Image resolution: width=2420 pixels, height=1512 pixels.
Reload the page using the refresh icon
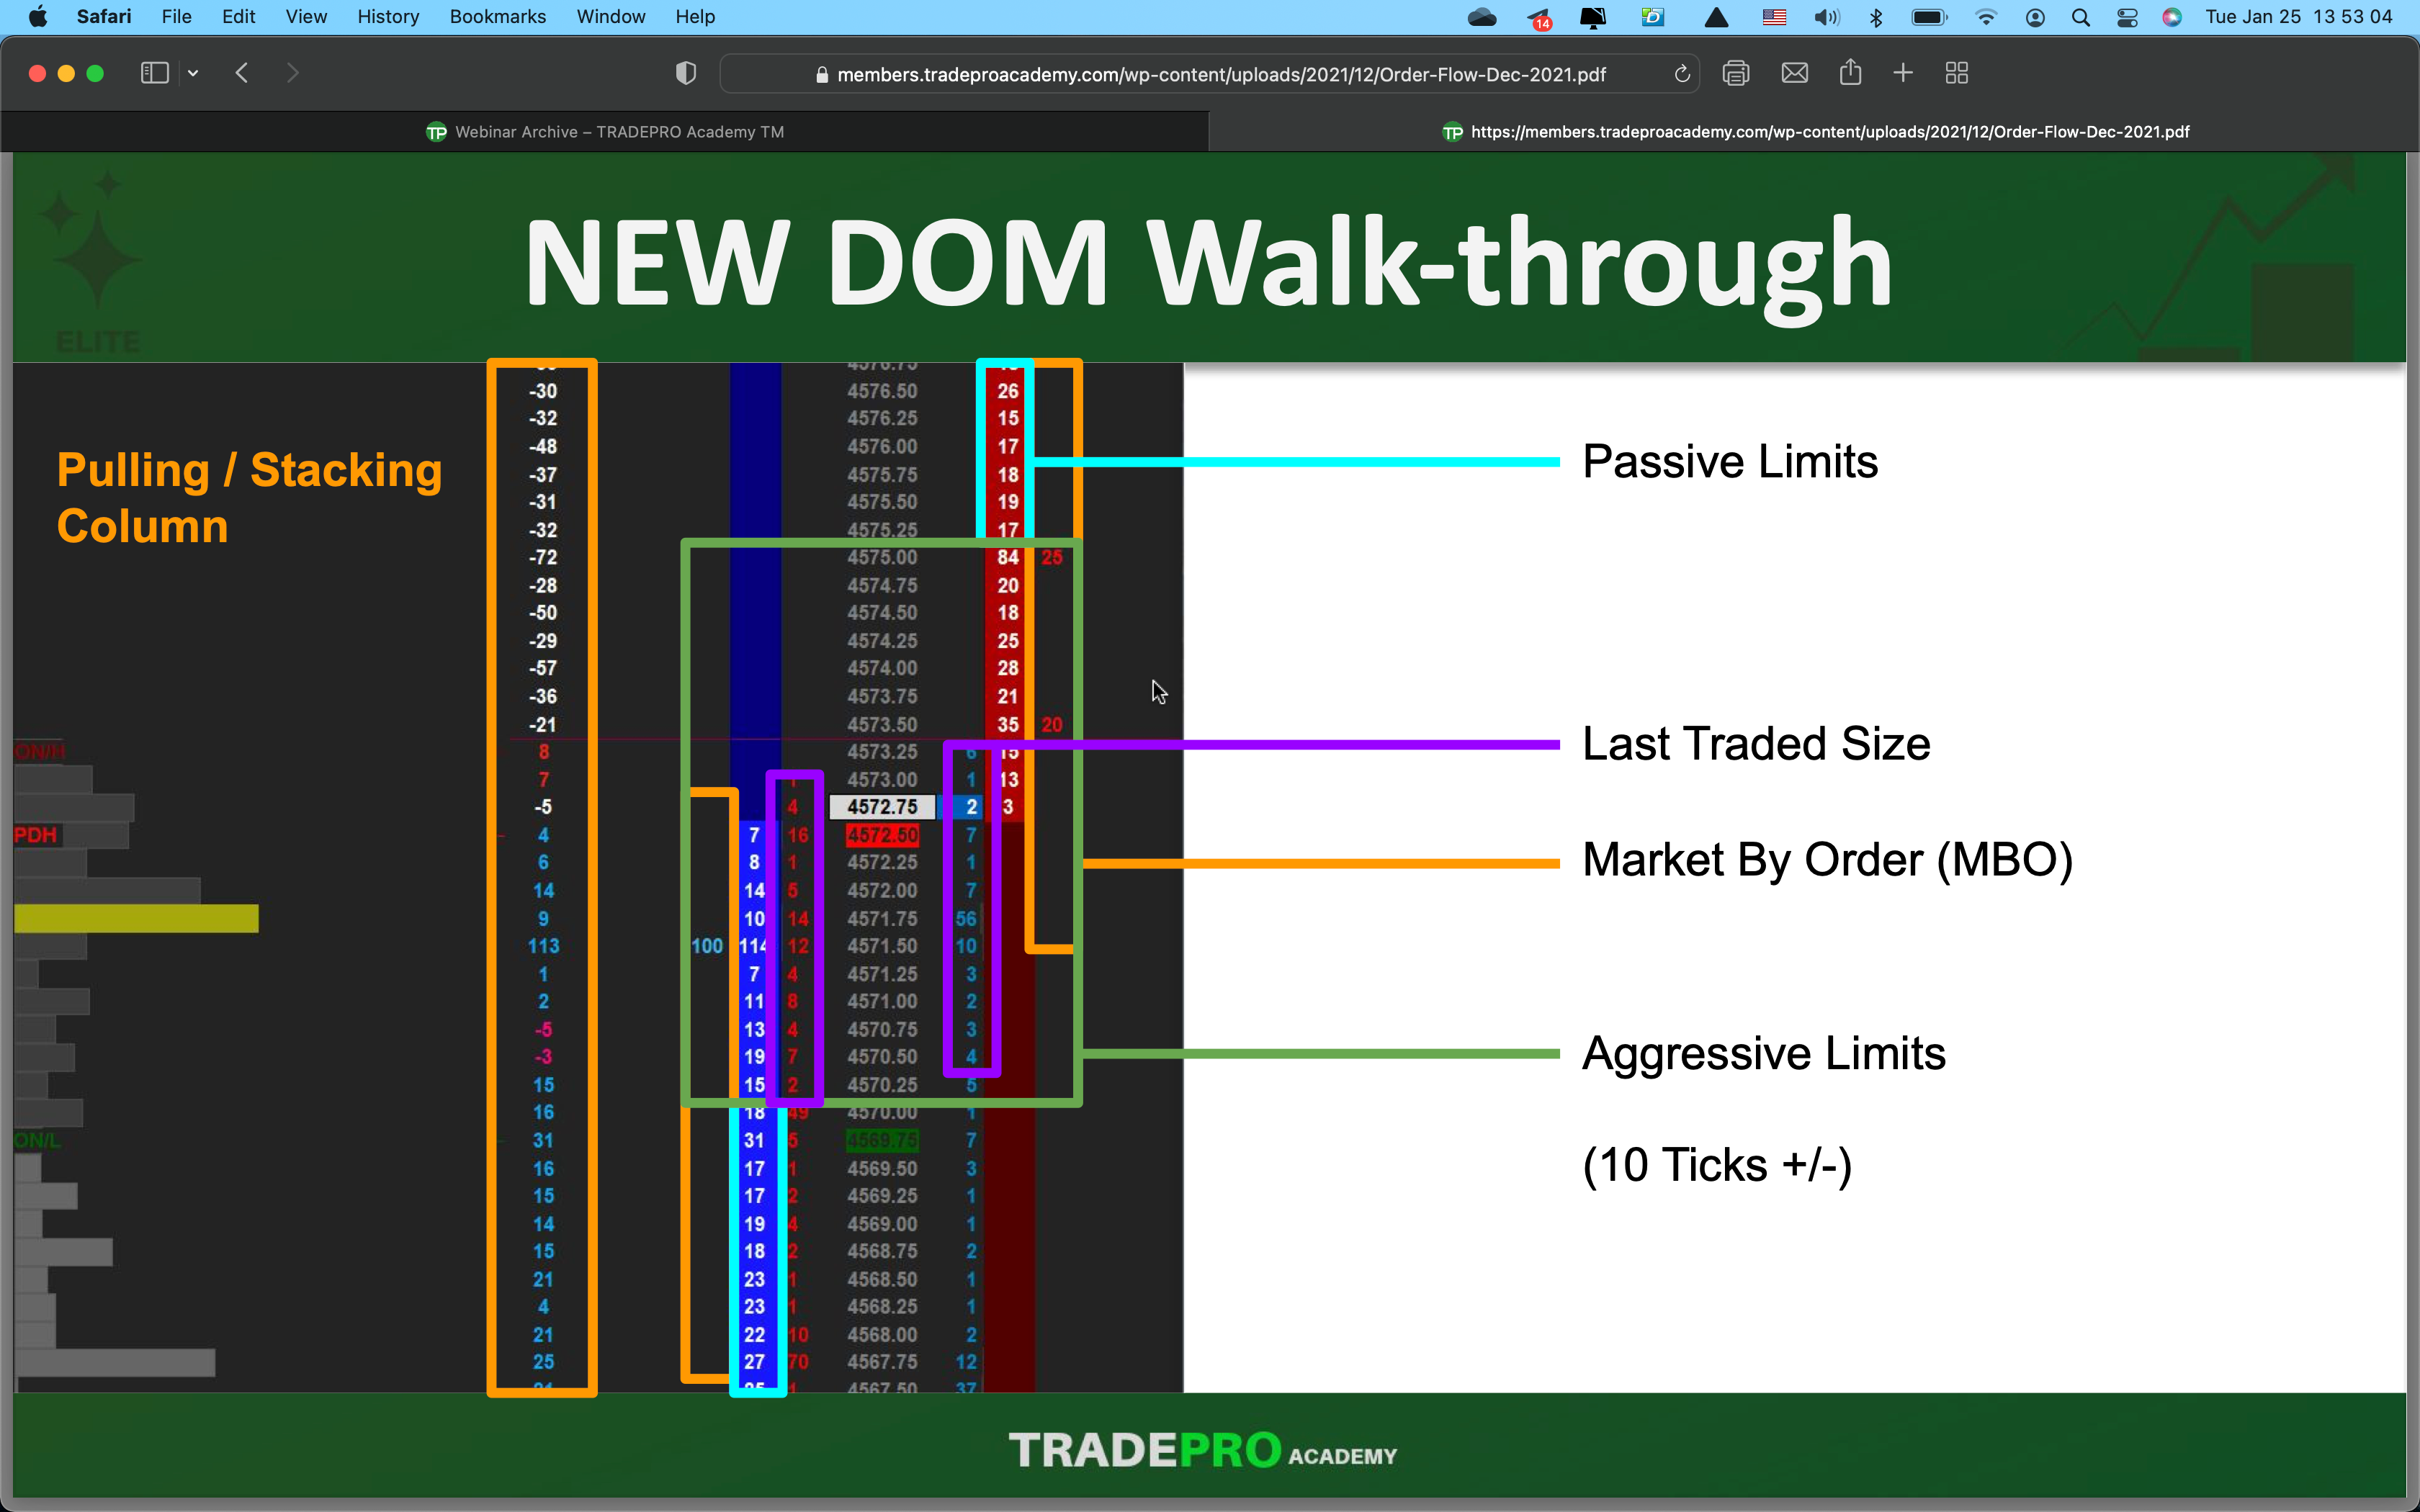click(1682, 74)
